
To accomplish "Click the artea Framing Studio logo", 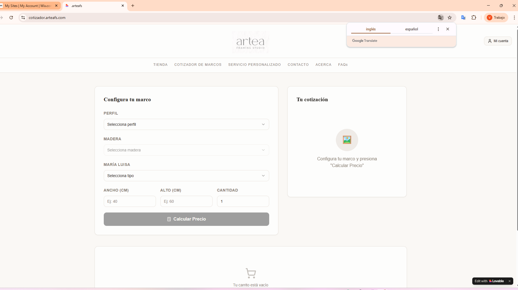I will pos(250,42).
